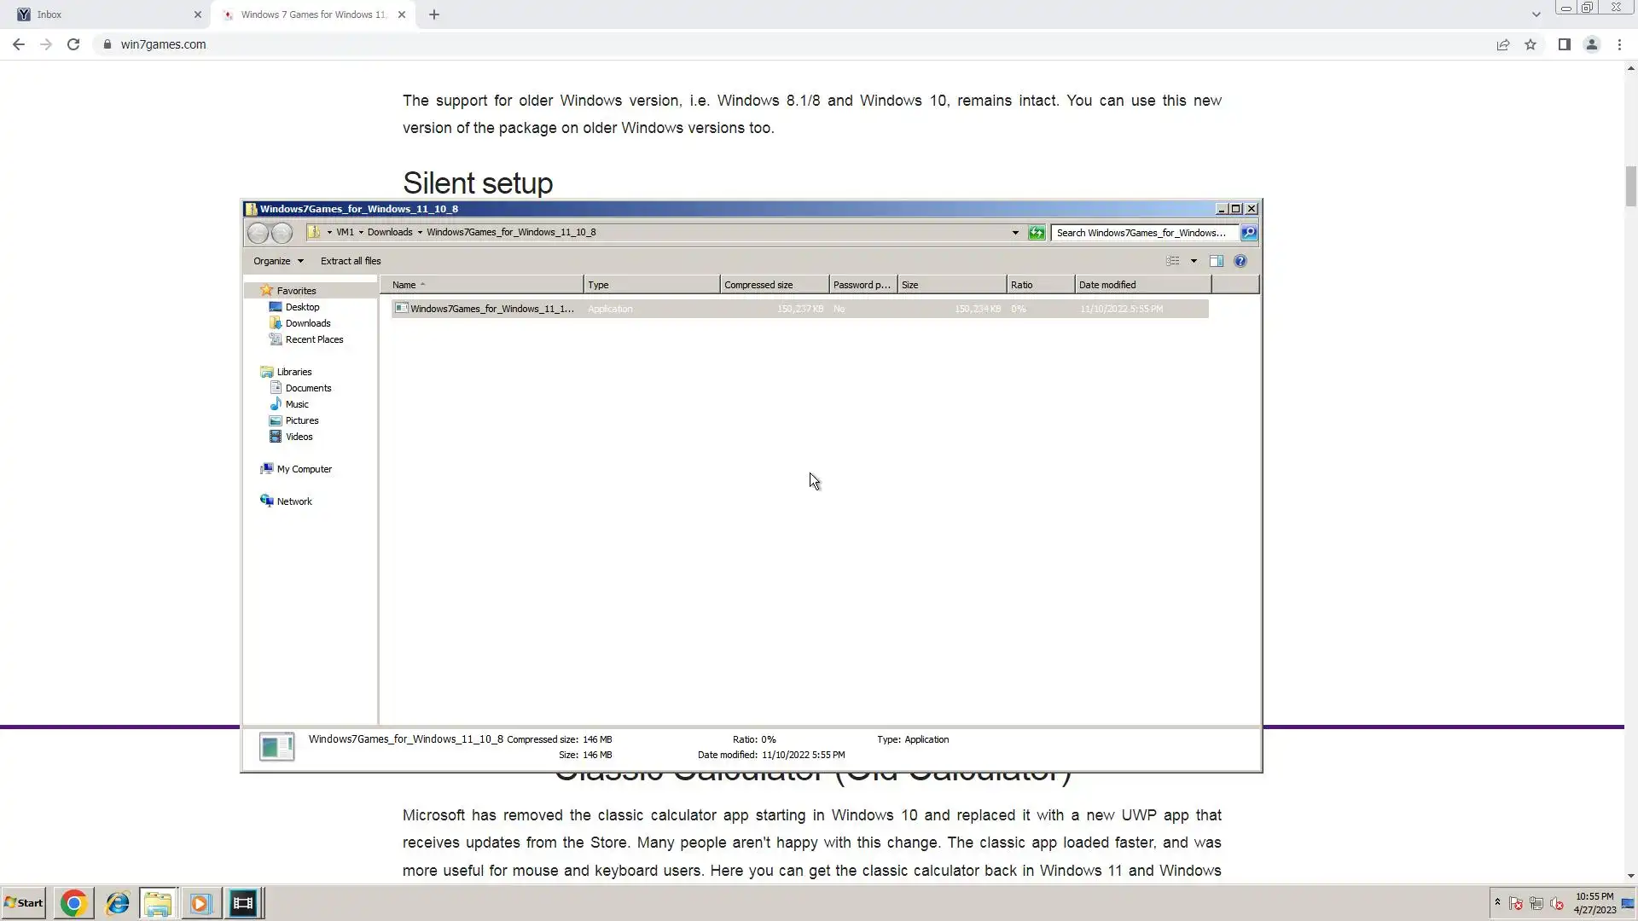Open Chrome profile avatar icon
Image resolution: width=1638 pixels, height=921 pixels.
click(1591, 44)
